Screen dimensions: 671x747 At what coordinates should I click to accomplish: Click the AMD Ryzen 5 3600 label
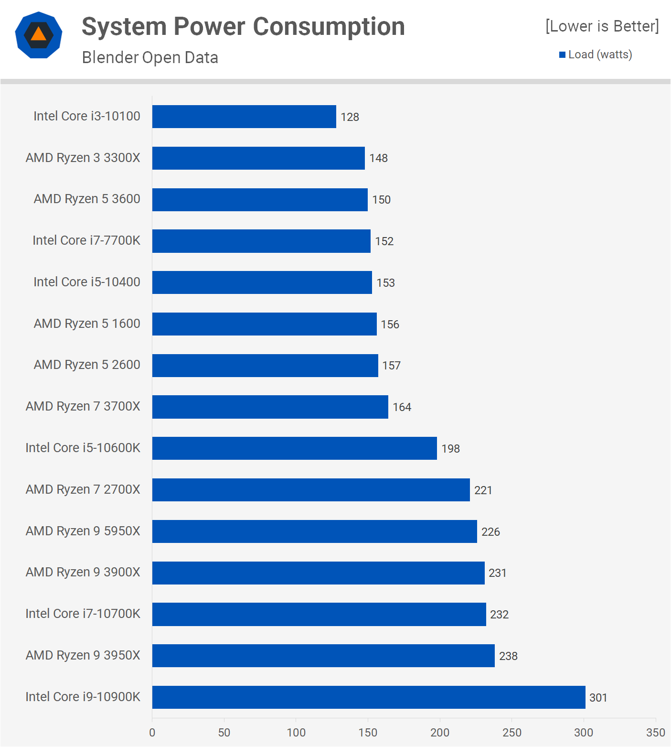[87, 199]
